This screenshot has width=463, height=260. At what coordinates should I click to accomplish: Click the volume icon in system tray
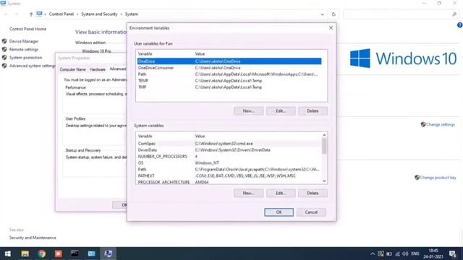coord(405,253)
